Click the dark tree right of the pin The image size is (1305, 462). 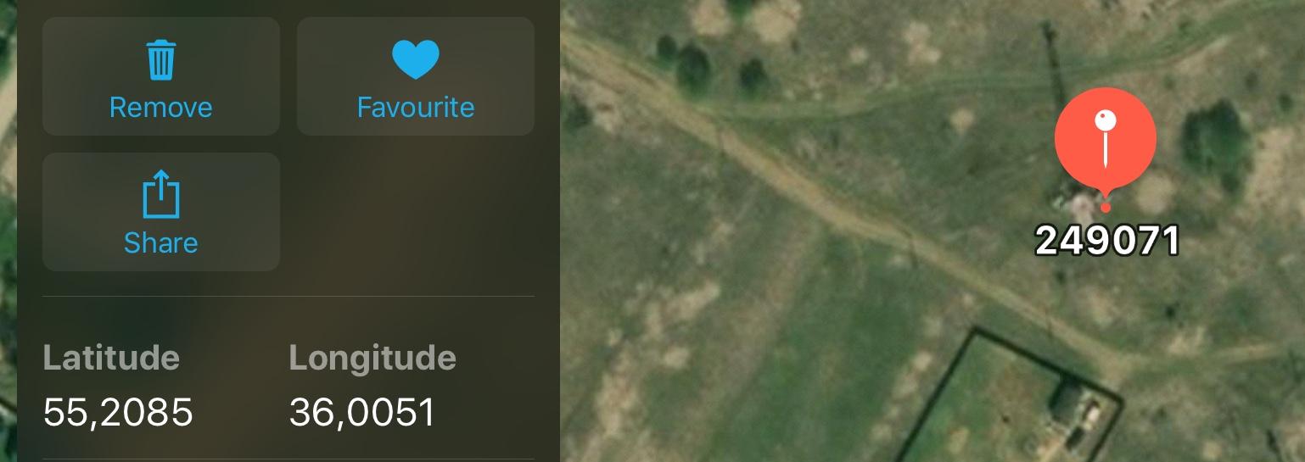pos(1216,134)
